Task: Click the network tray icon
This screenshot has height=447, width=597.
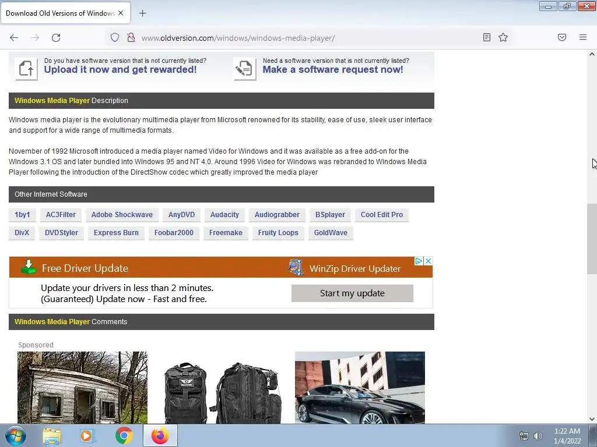Action: 524,436
